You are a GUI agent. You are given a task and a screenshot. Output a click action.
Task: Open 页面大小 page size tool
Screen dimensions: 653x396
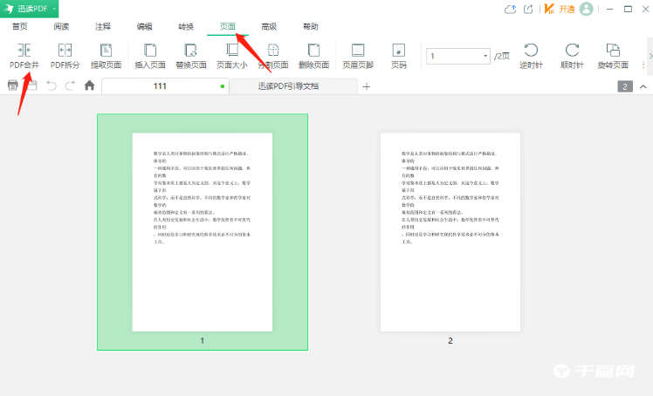(232, 56)
